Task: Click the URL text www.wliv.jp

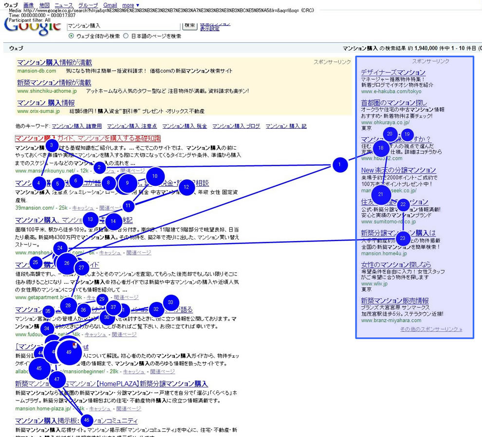Action: coord(374,283)
